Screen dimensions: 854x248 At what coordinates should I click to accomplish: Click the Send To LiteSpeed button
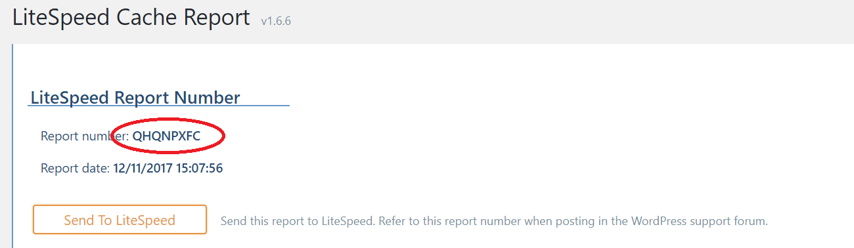[x=120, y=220]
